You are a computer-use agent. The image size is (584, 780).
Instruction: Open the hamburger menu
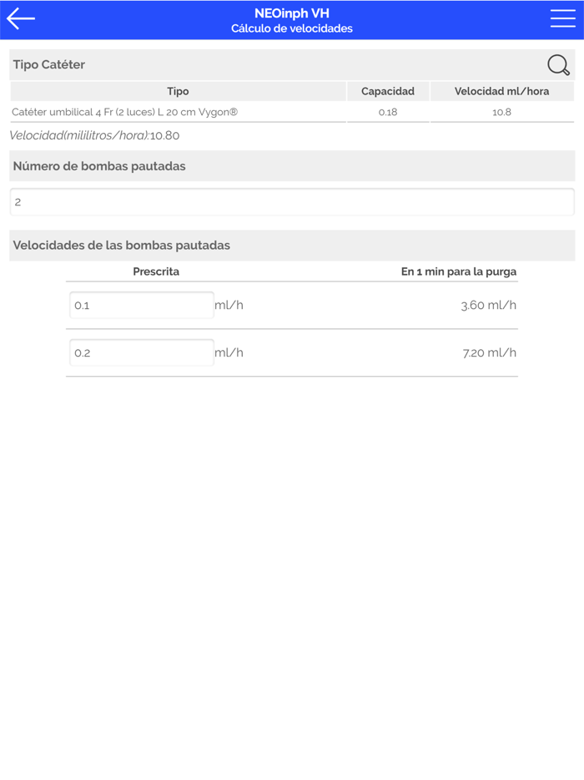click(562, 19)
